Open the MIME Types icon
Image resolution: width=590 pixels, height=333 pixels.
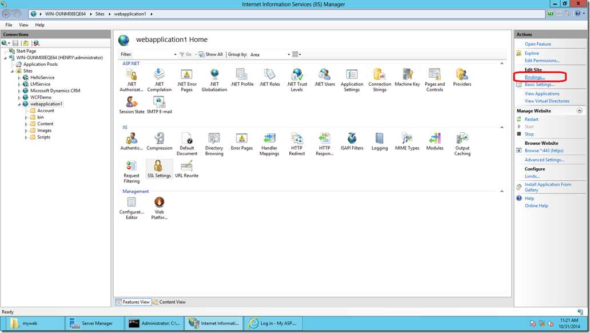407,141
